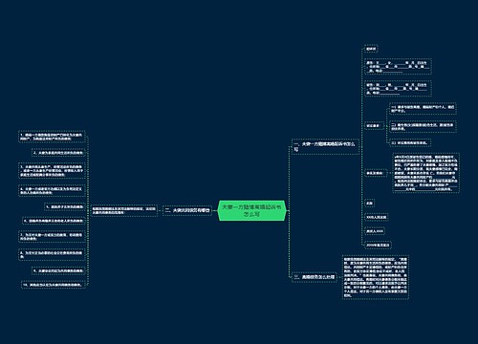Select branch '一、夫妻一方赌博离婚起诉书怎么写'
Viewport: 478px width, 344px height.
pyautogui.click(x=325, y=146)
